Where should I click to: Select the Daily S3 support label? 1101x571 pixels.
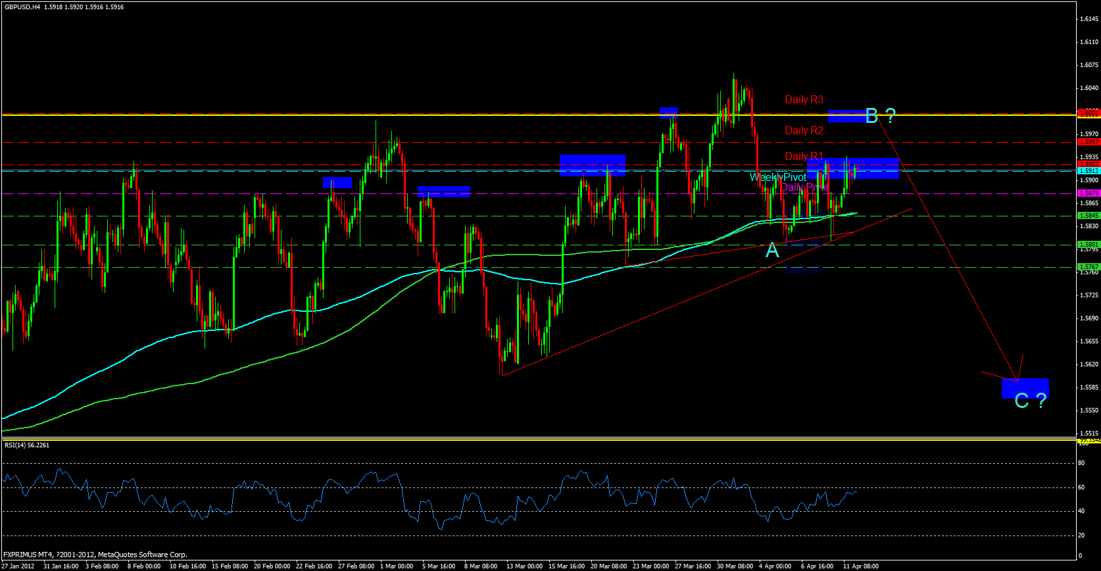click(x=804, y=270)
